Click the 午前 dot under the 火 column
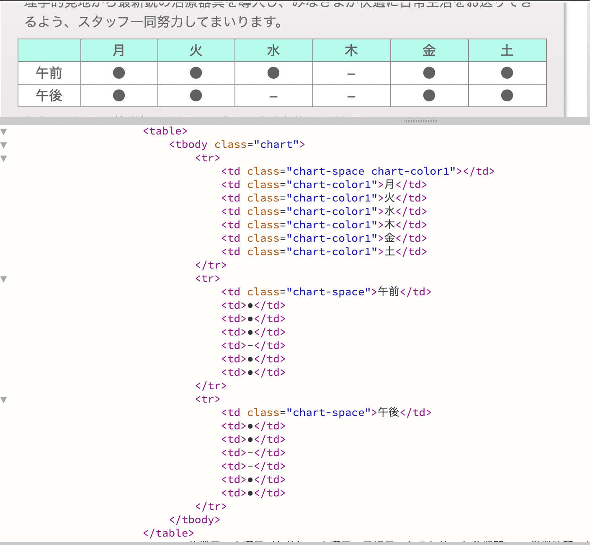Image resolution: width=590 pixels, height=545 pixels. (x=196, y=73)
